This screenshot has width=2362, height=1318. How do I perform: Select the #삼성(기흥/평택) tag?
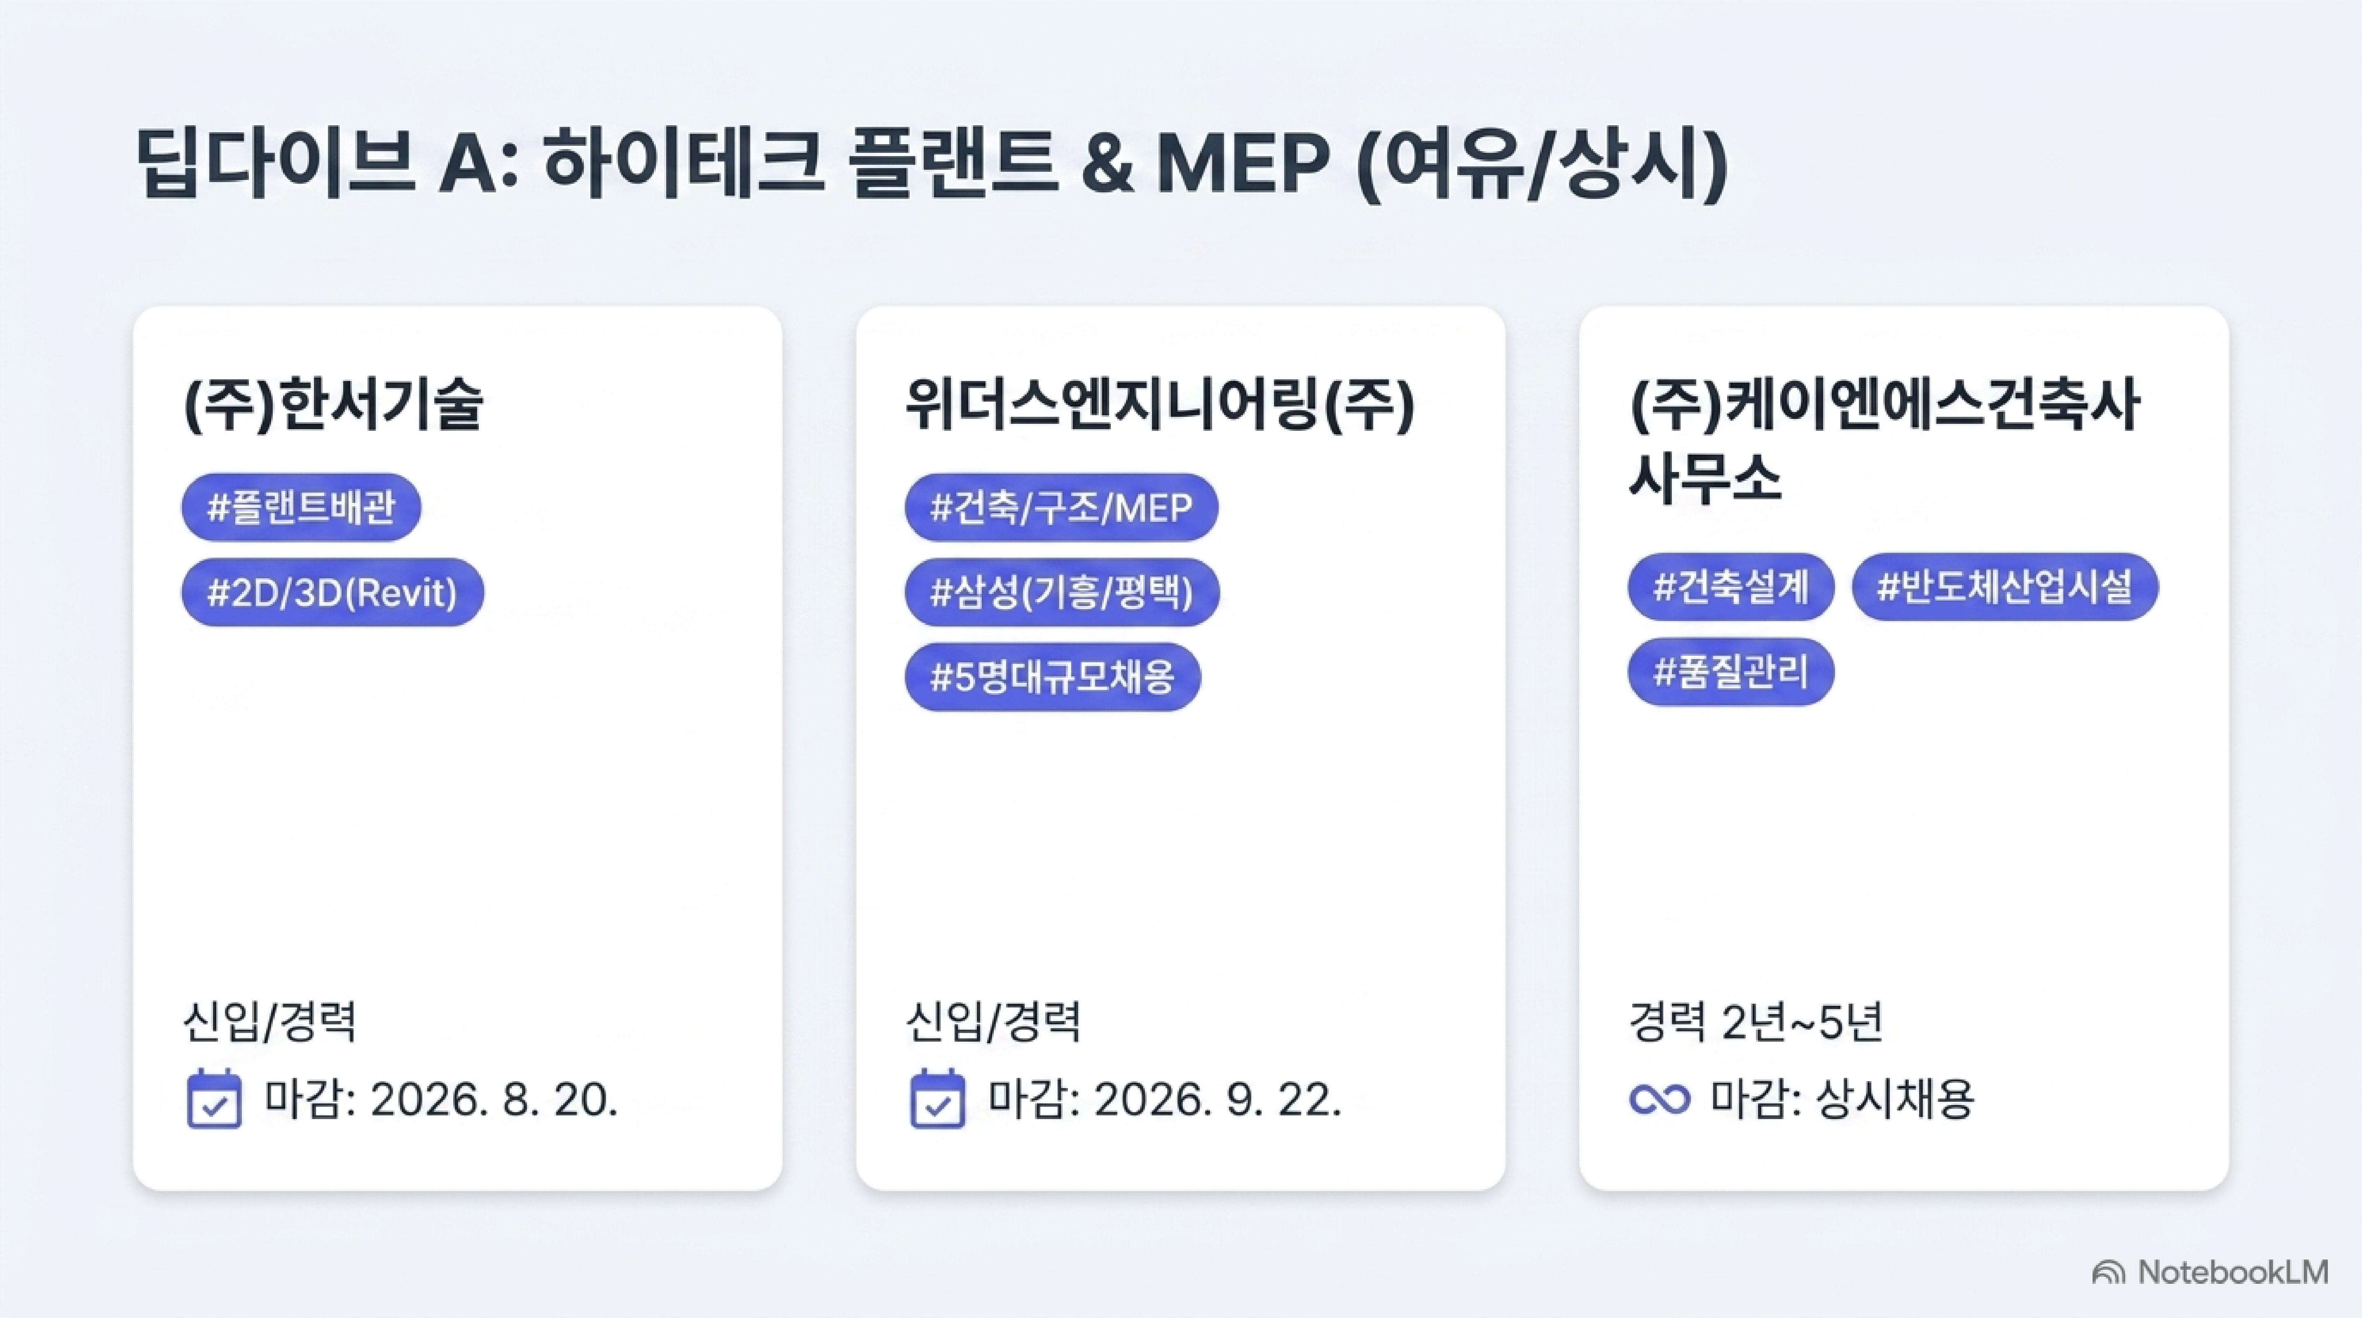[1062, 592]
